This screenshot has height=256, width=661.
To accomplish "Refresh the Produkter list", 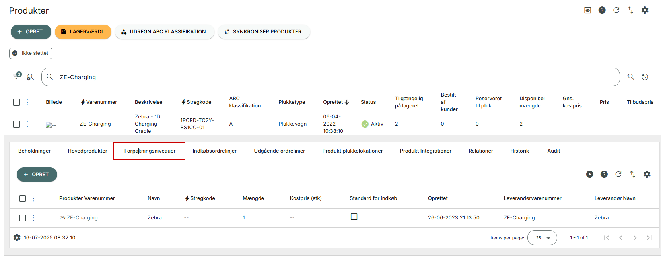I will [616, 10].
